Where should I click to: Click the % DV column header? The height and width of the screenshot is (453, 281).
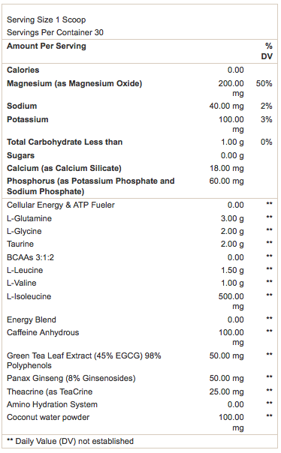[x=267, y=51]
